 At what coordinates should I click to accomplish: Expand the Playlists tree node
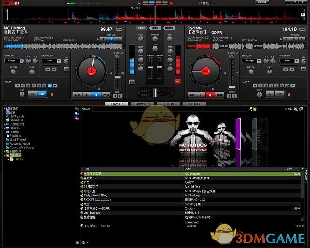point(5,136)
